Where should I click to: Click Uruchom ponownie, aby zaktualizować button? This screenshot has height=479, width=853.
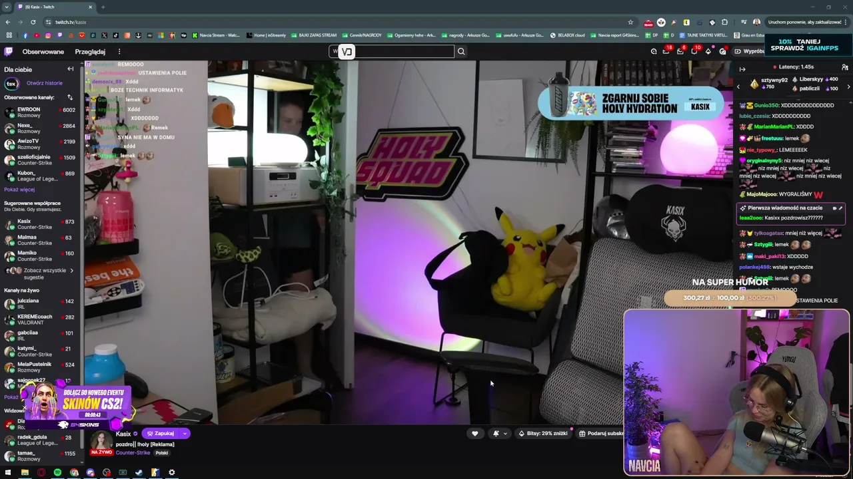click(804, 22)
